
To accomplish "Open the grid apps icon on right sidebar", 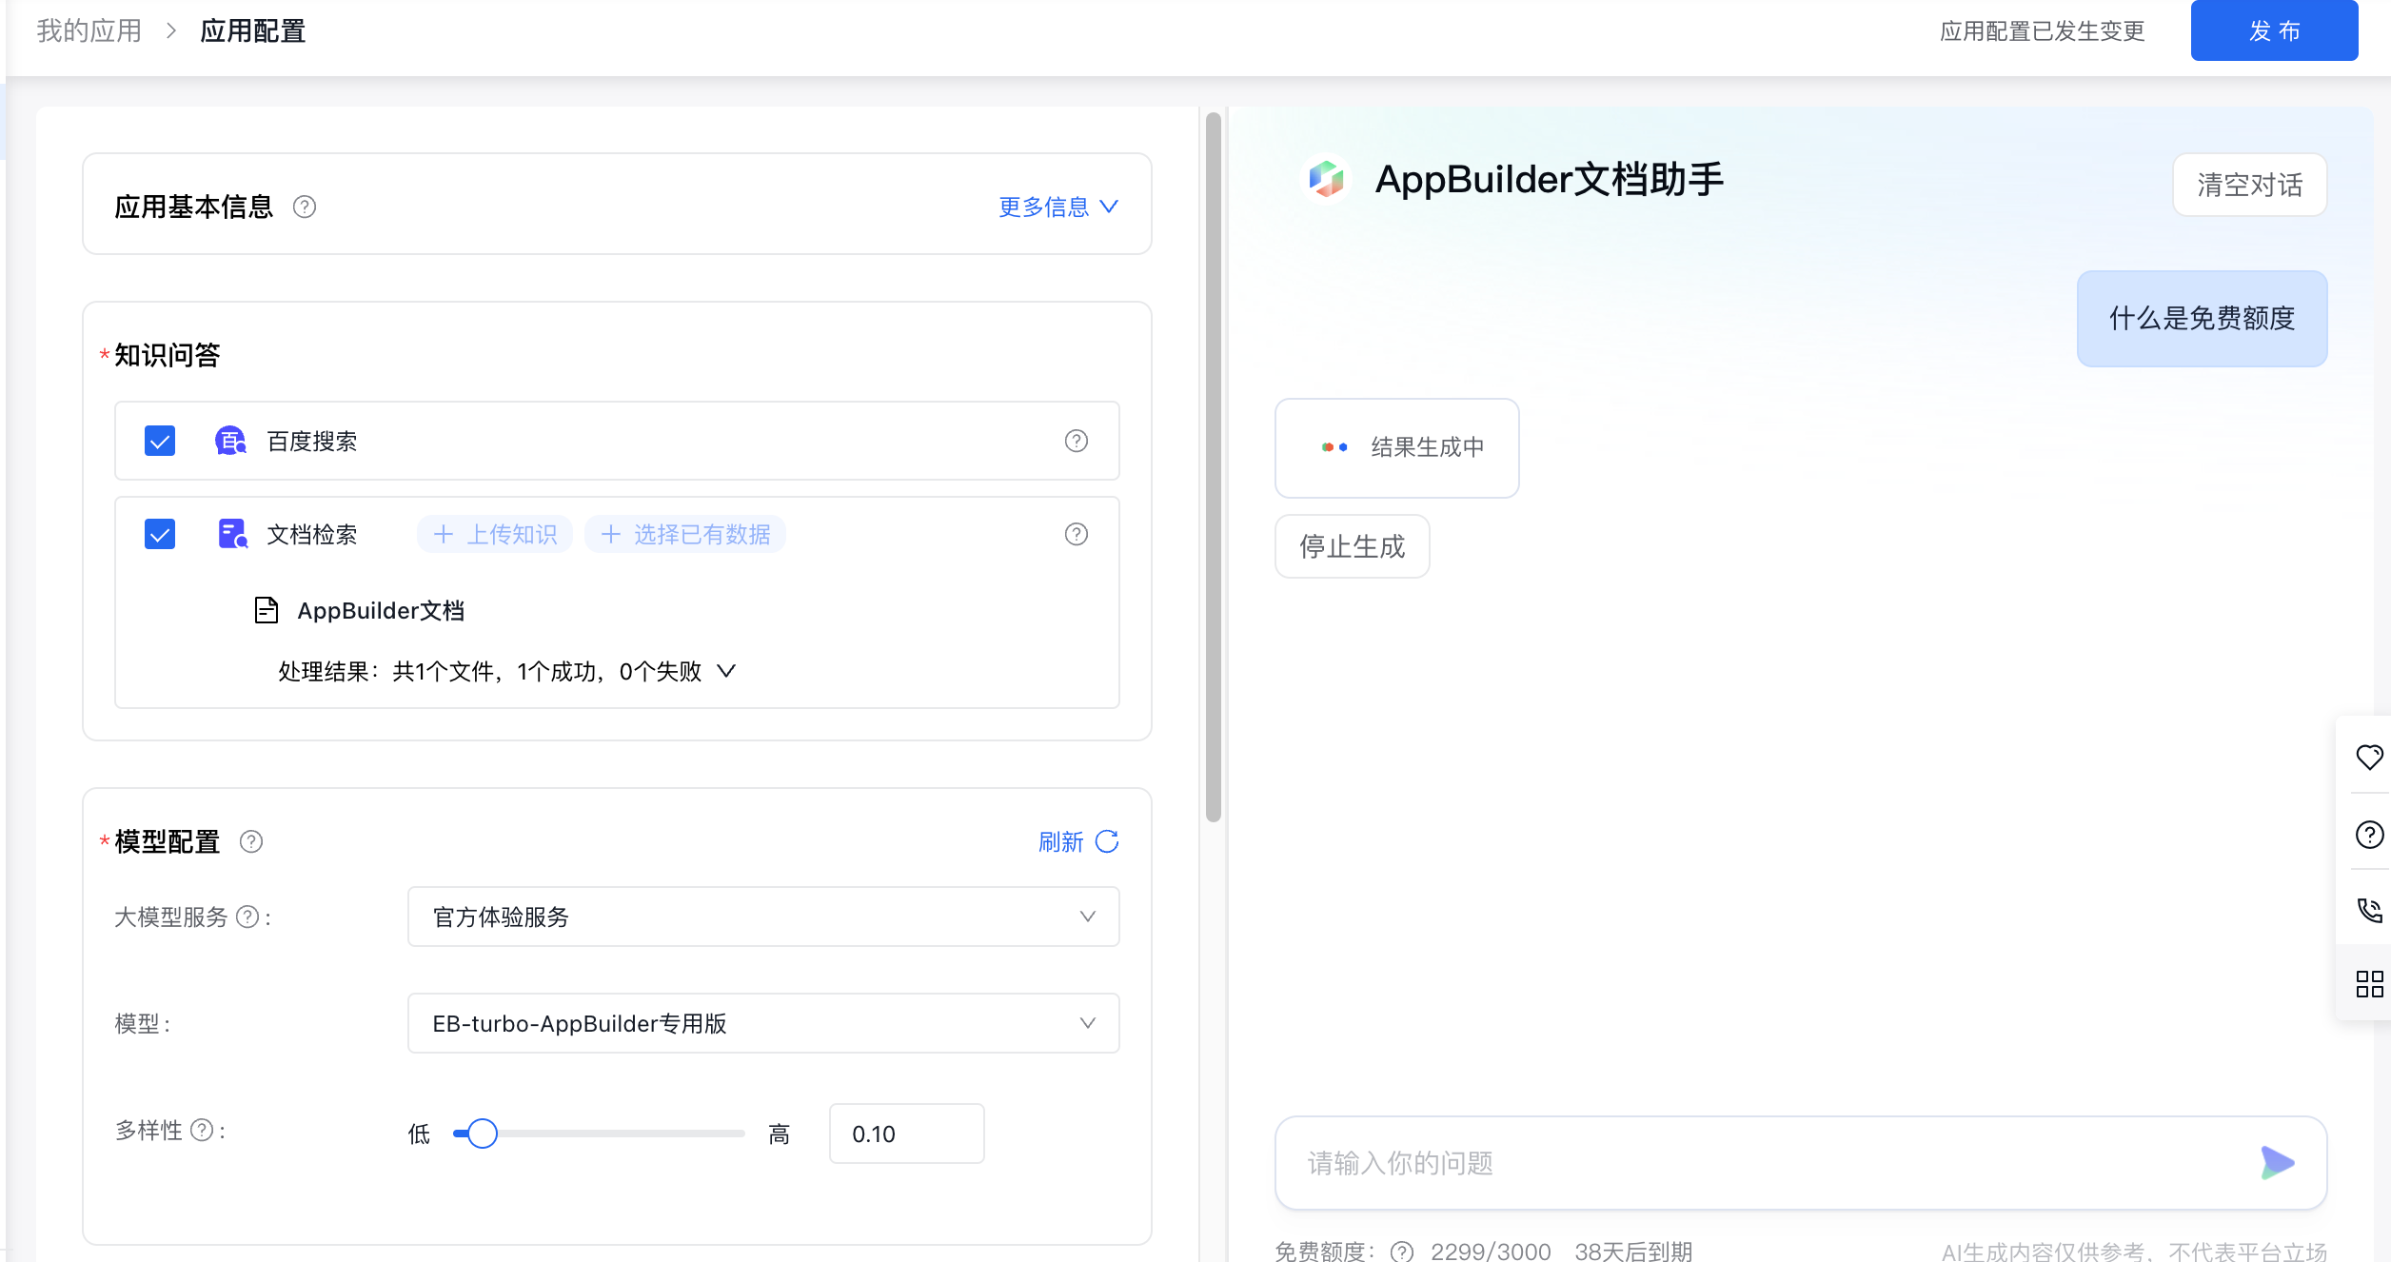I will click(x=2369, y=984).
